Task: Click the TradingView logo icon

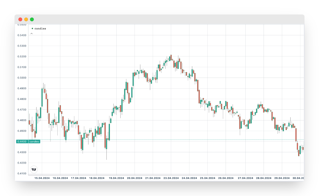Action: click(x=34, y=169)
